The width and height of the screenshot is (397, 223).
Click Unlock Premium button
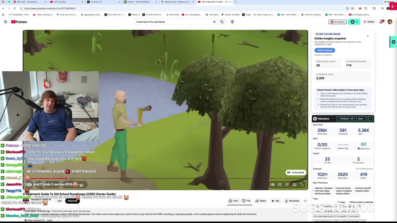tap(325, 50)
